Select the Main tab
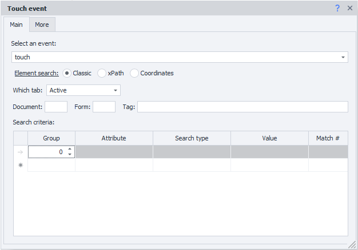The height and width of the screenshot is (250, 358). coord(16,25)
